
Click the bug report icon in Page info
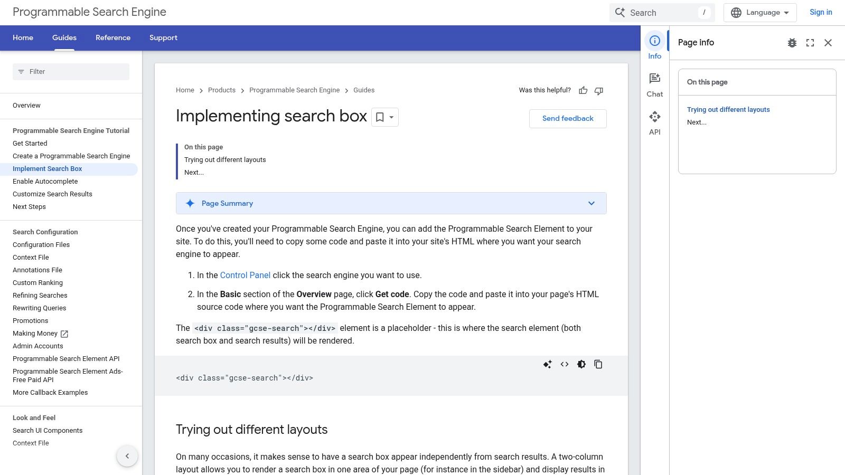click(x=792, y=43)
